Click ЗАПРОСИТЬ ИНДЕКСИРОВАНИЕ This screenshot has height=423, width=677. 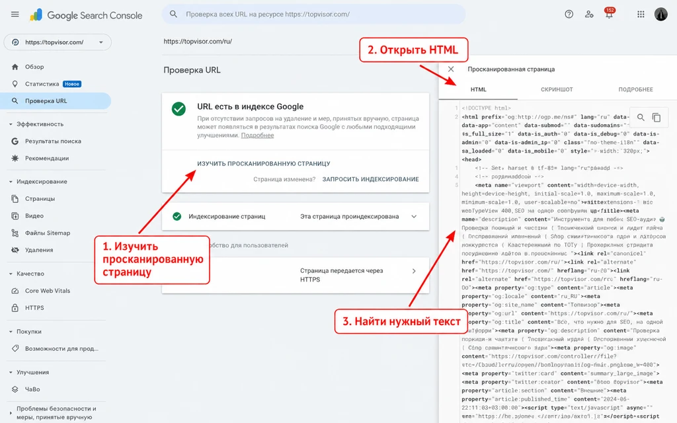pos(370,179)
